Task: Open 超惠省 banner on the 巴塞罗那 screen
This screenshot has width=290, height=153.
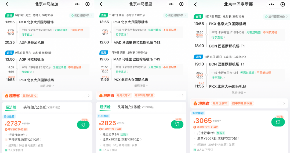Action: click(239, 104)
